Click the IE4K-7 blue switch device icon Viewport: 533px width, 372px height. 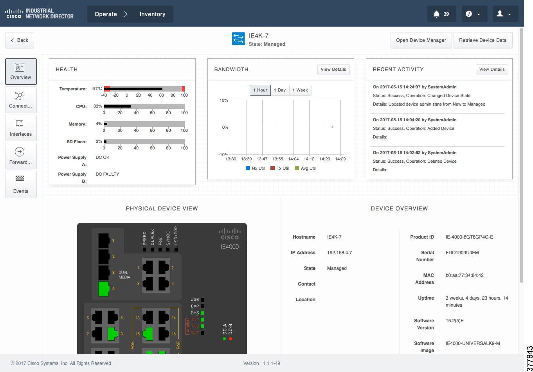(238, 39)
